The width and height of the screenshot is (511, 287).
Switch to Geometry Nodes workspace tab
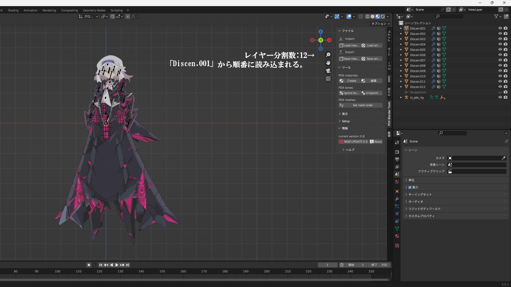(x=94, y=10)
